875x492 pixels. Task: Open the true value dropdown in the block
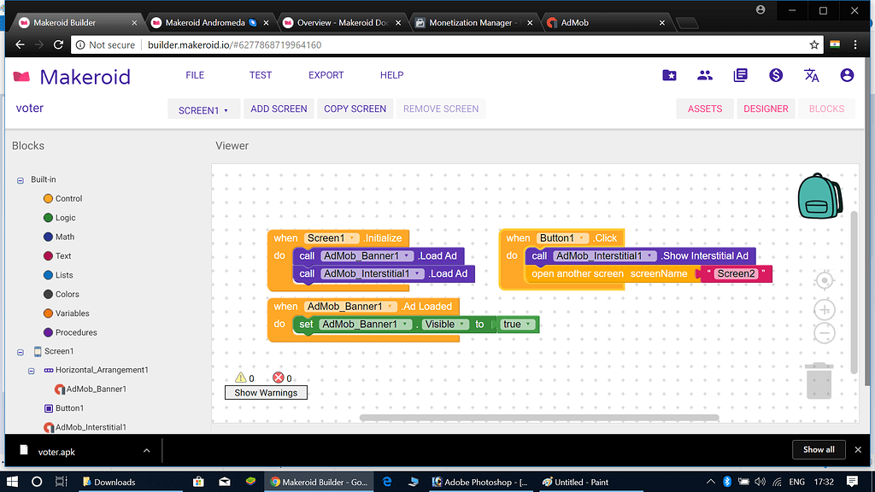pyautogui.click(x=530, y=325)
